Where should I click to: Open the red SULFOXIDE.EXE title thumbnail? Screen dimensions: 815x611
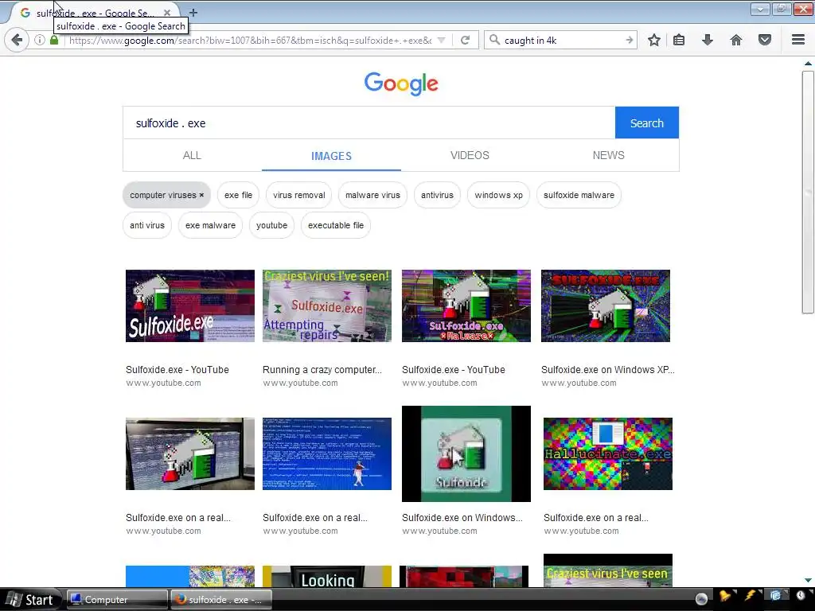click(x=606, y=305)
